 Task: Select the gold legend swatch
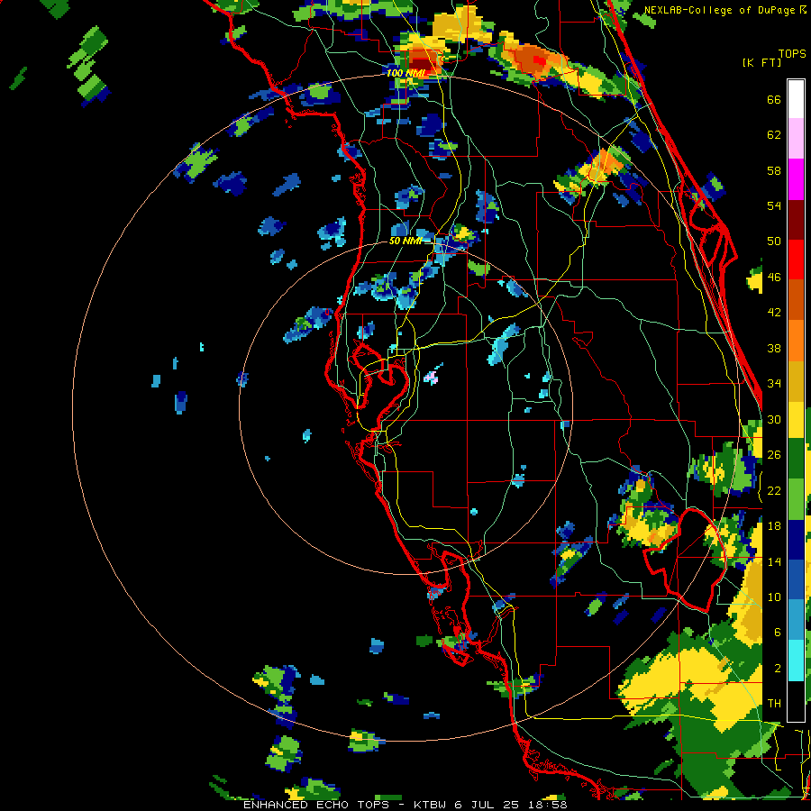tap(796, 381)
